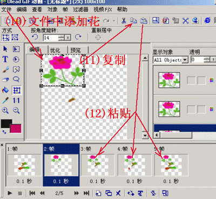Select frame 4 thumbnail in timeline
216x199 pixels.
(x=134, y=165)
